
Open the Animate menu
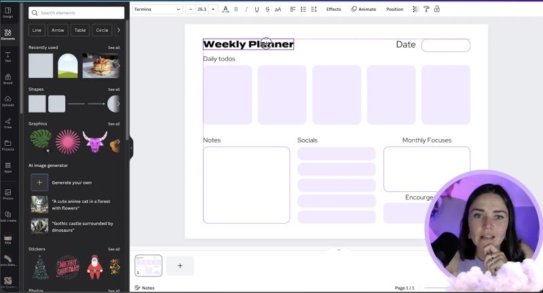364,9
